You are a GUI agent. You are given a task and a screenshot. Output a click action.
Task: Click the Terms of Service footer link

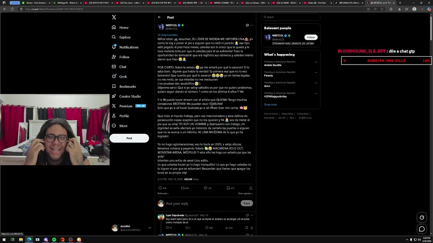[x=271, y=114]
